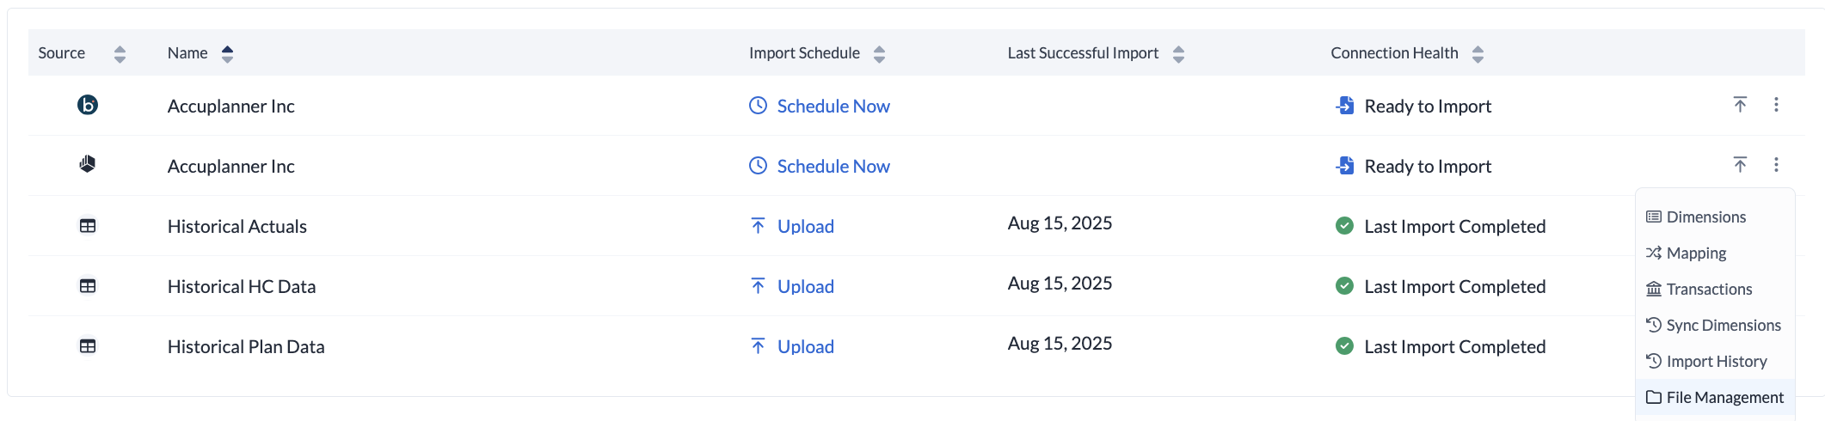Click the source icon for Historical Actuals
The height and width of the screenshot is (421, 1825).
click(88, 226)
